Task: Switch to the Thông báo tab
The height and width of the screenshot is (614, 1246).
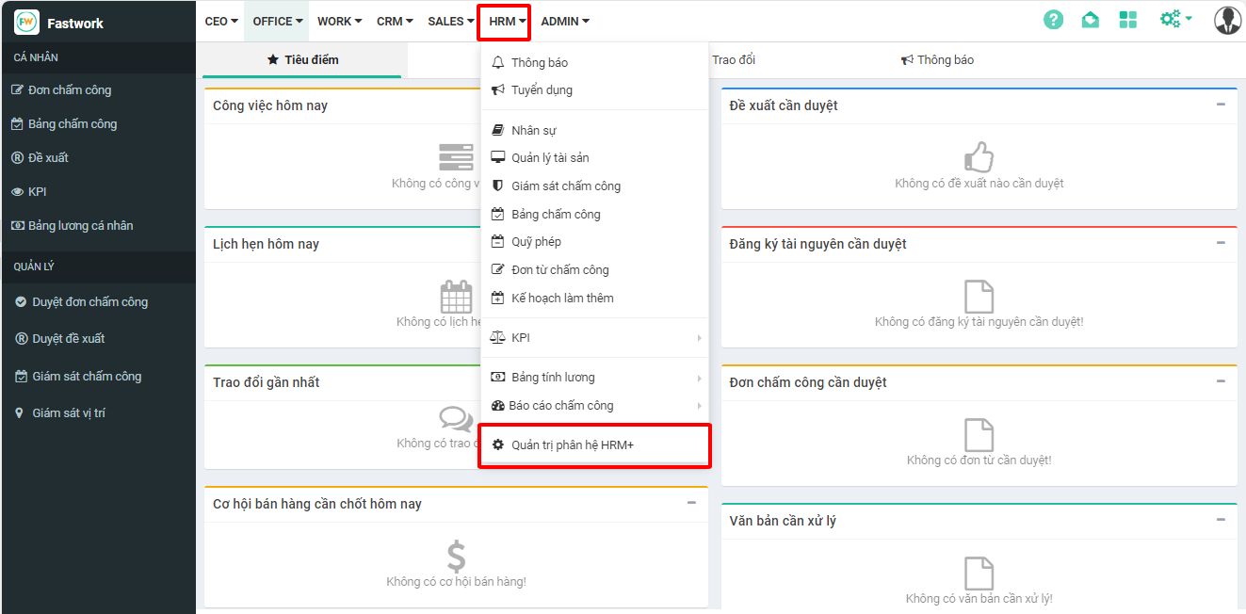Action: [937, 60]
